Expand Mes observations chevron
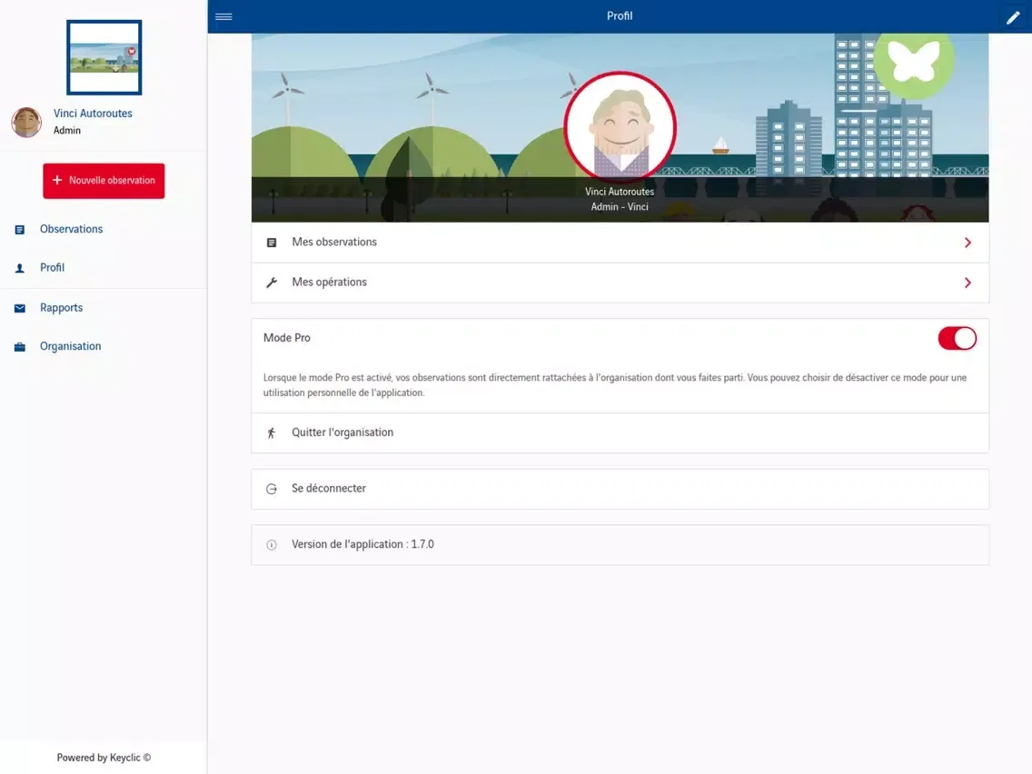 pos(967,243)
